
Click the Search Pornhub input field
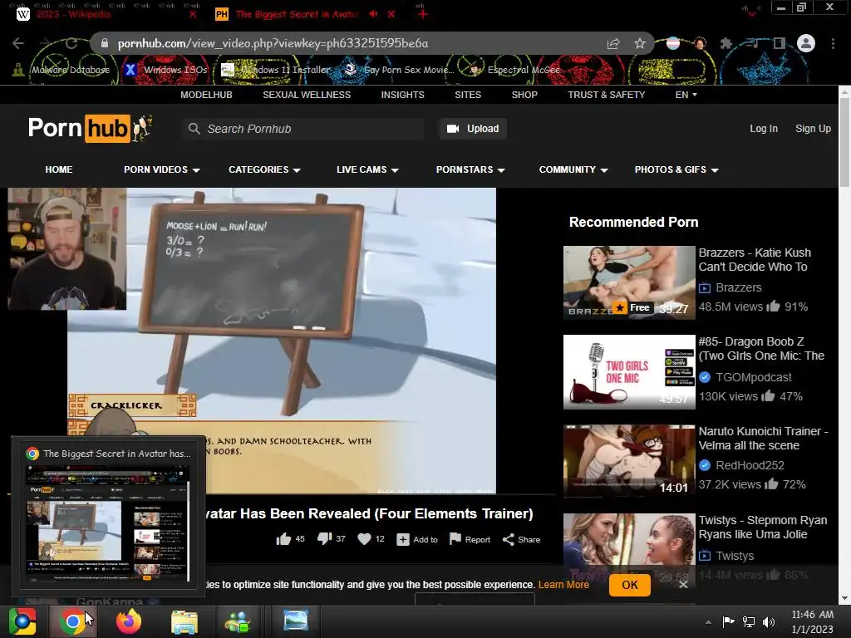(x=303, y=129)
